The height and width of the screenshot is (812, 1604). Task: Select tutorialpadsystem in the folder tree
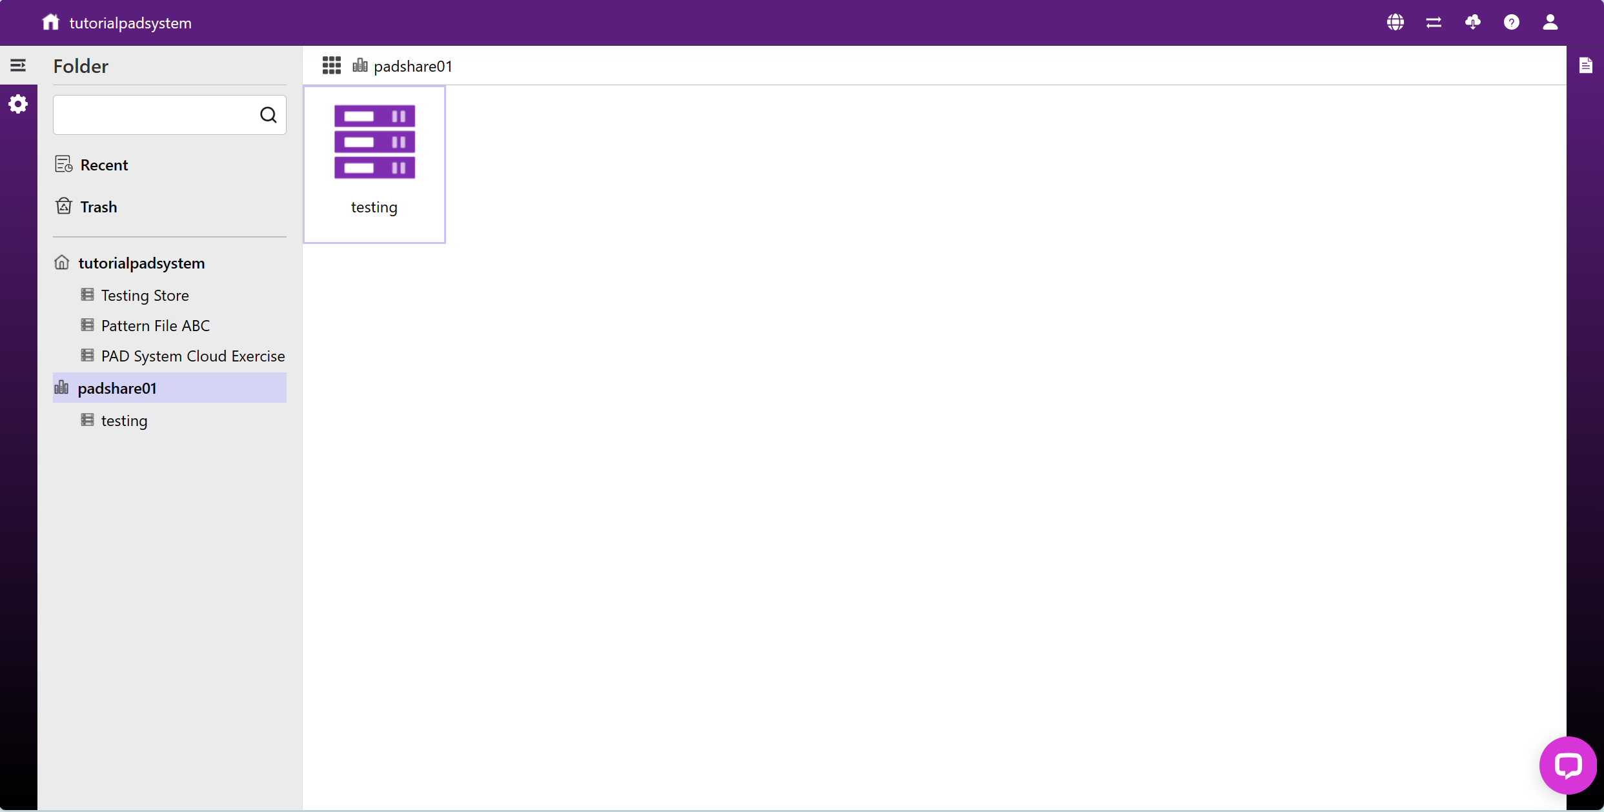141,263
